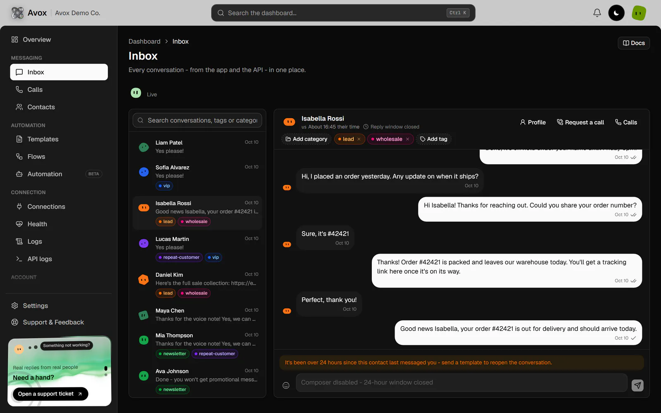This screenshot has width=661, height=413.
Task: Toggle dark mode moon button
Action: 616,13
